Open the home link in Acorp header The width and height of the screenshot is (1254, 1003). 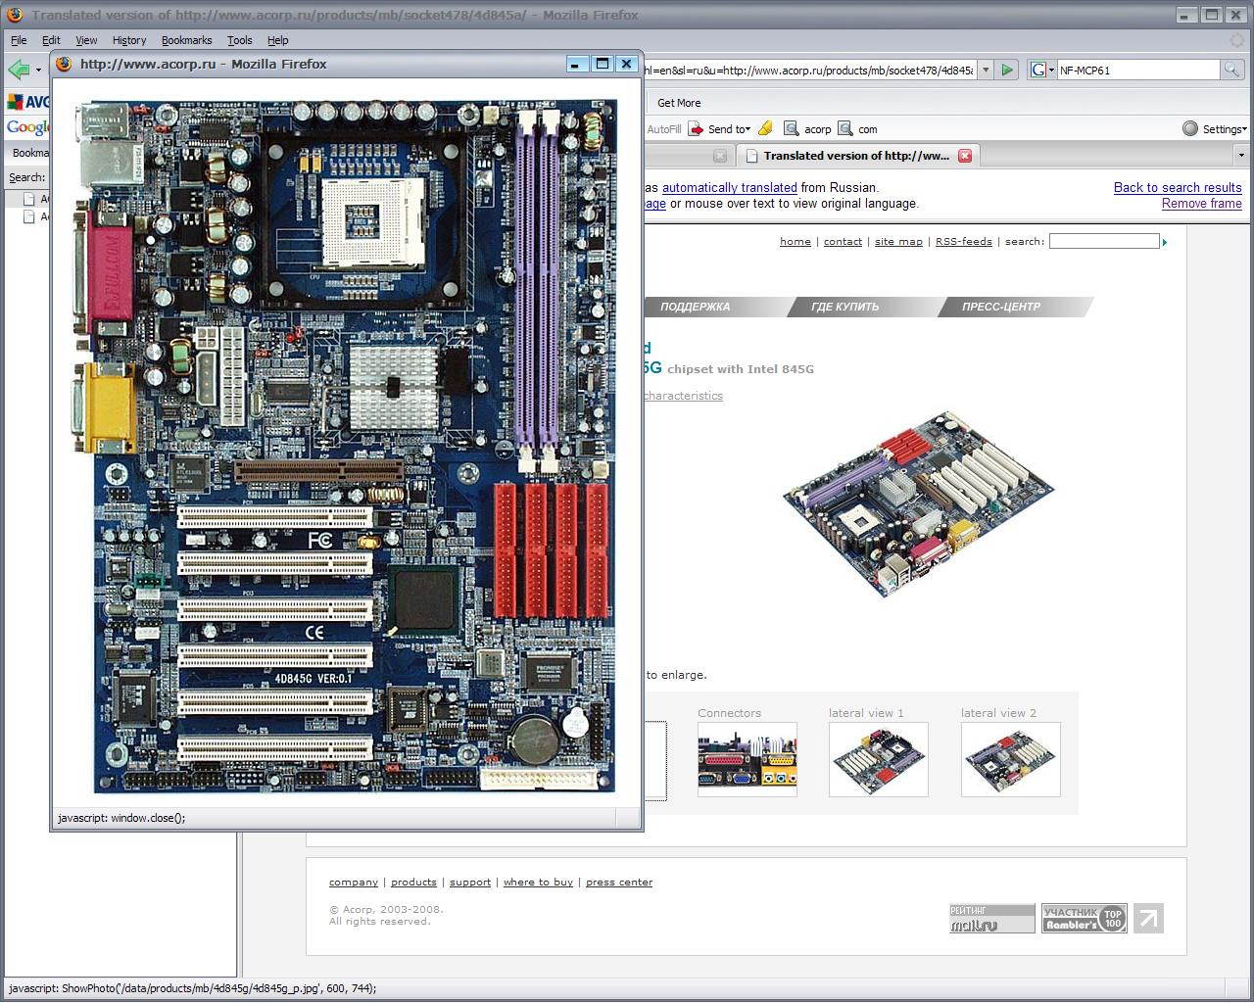point(796,242)
